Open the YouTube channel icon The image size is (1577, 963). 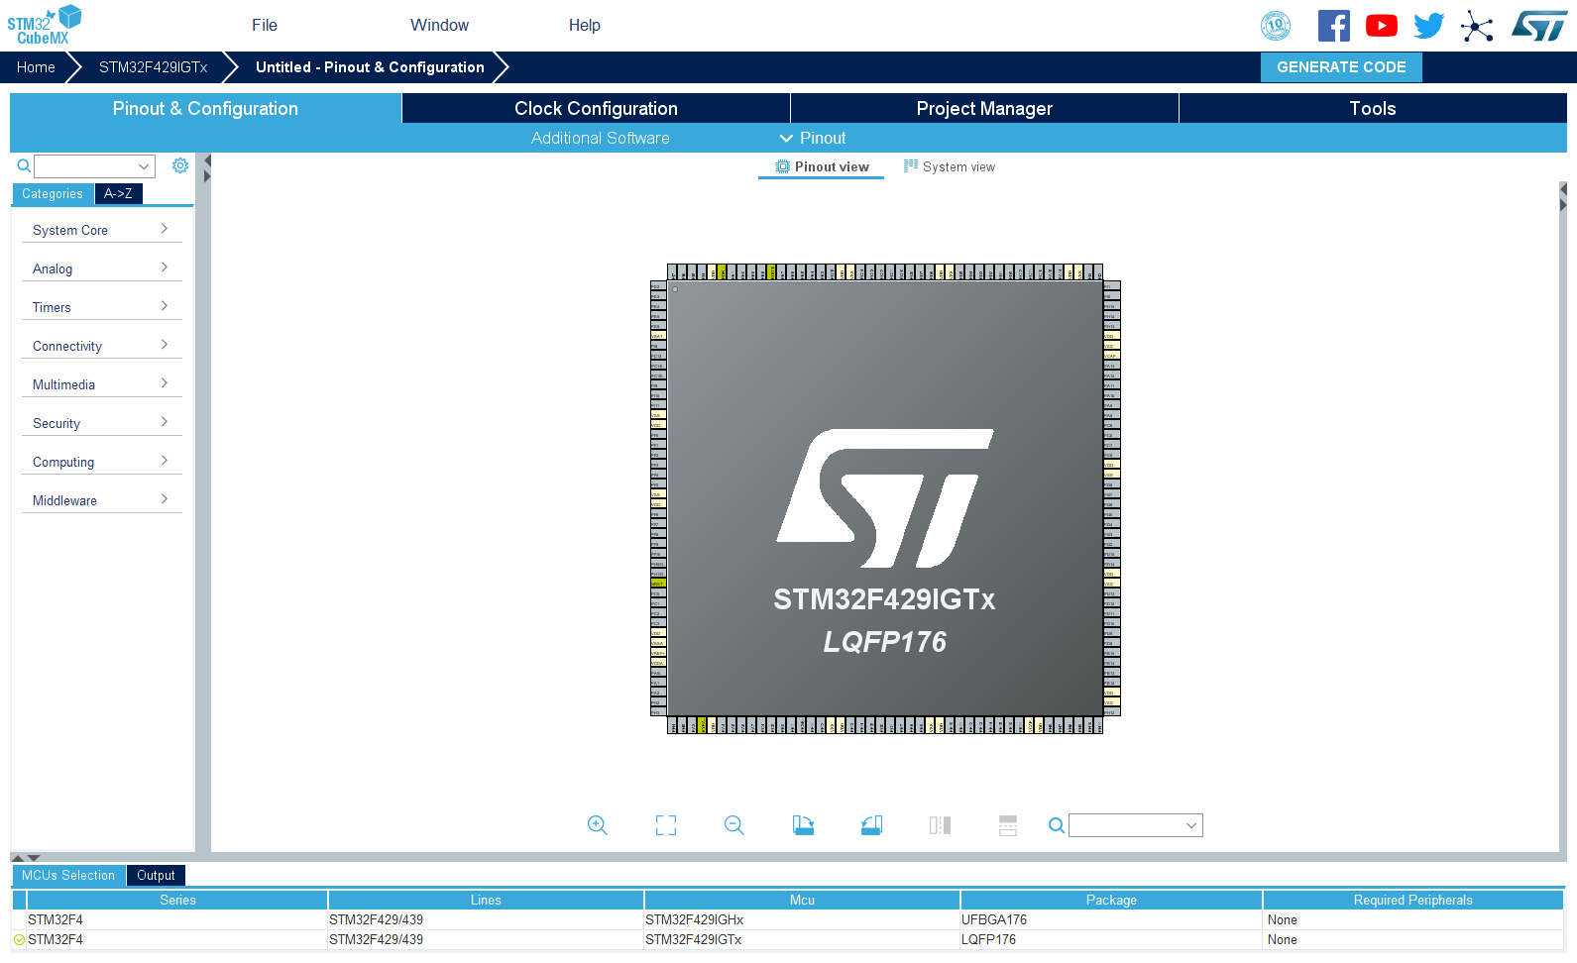pos(1382,26)
